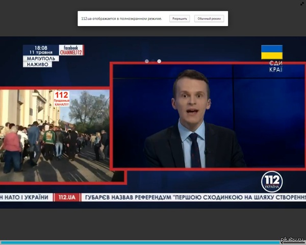Click the facebook CHANNEL112 logo badge

(x=71, y=50)
